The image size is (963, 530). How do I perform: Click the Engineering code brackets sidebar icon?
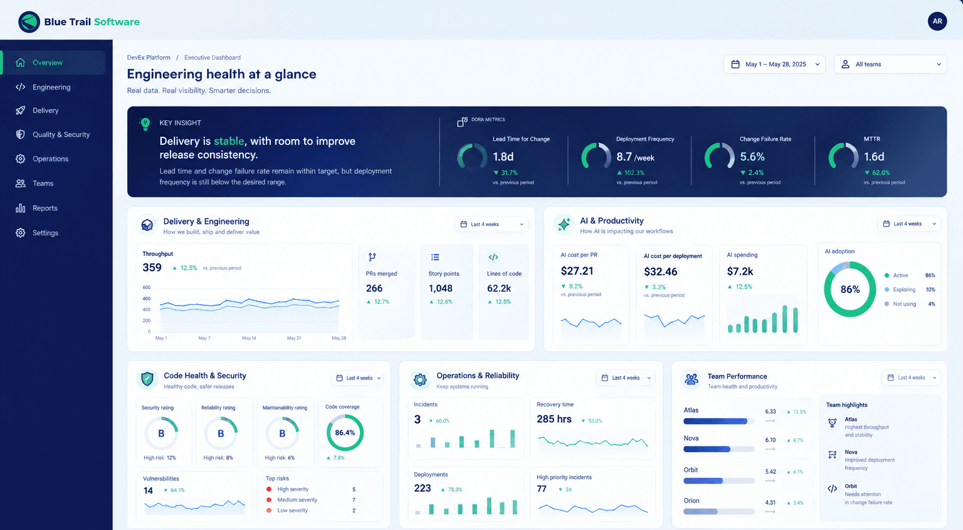pos(20,87)
